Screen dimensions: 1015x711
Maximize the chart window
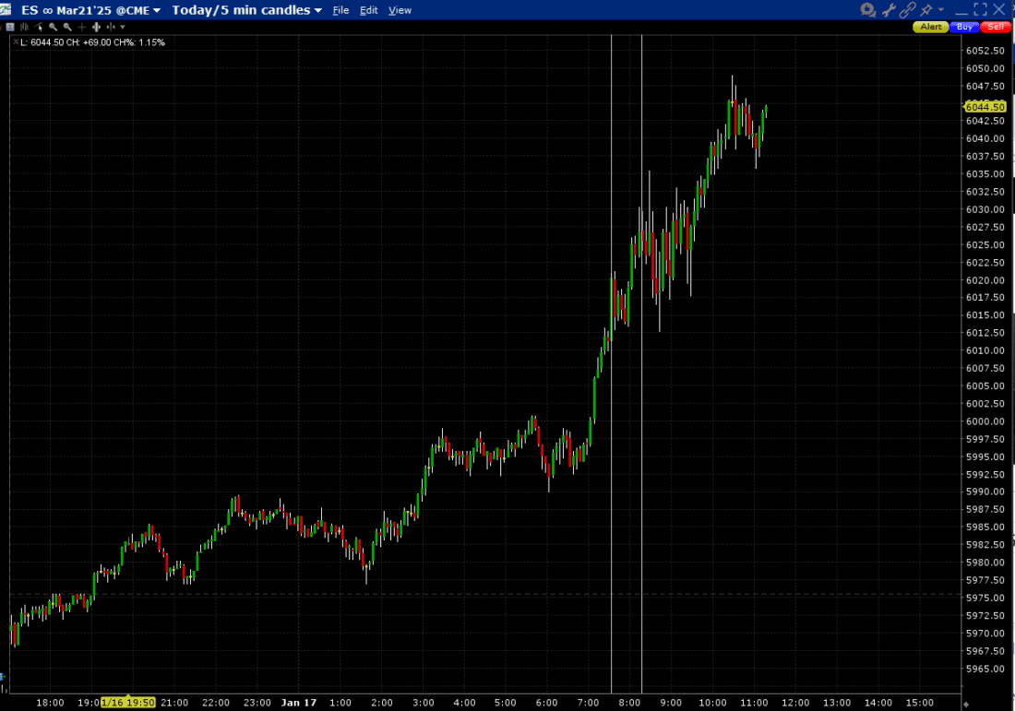point(980,10)
